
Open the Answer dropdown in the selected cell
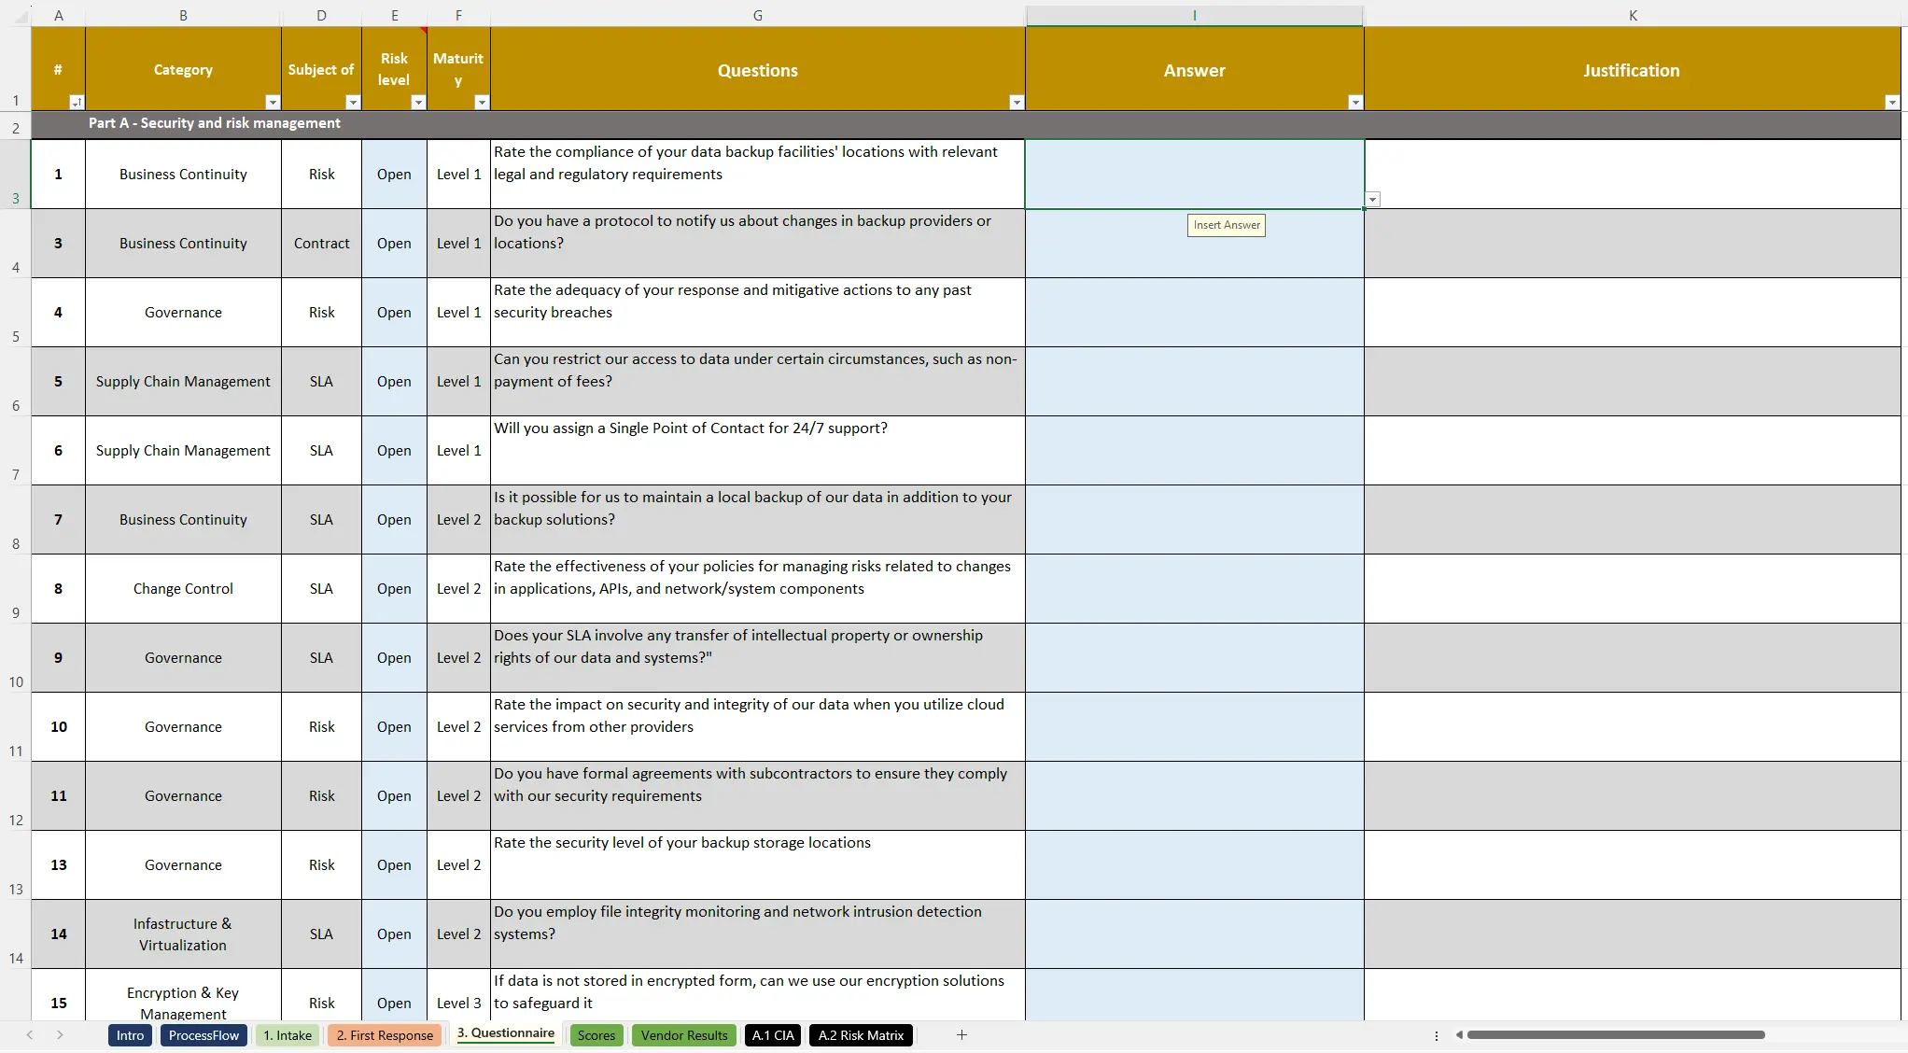tap(1372, 199)
